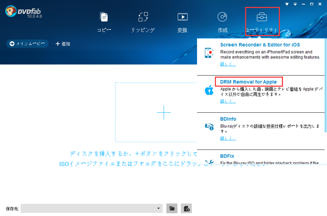
Task: Follow 詳しく link under BDInfo
Action: click(x=228, y=138)
